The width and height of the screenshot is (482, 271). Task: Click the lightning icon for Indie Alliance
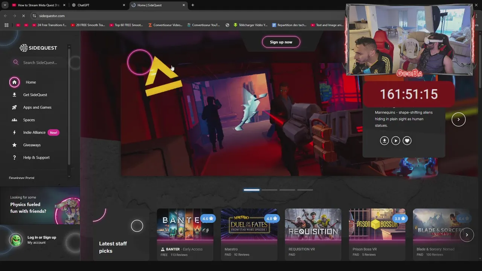(x=14, y=132)
